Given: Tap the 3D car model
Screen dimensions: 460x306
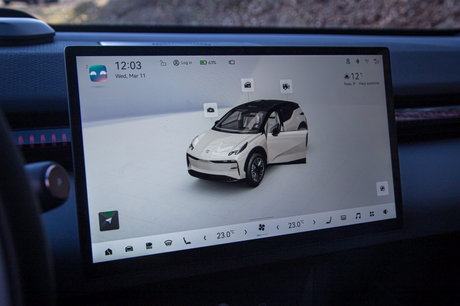Looking at the screenshot, I should pyautogui.click(x=247, y=143).
